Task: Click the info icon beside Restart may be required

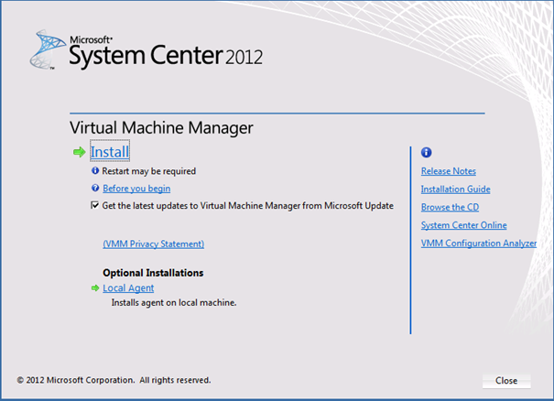Action: (95, 171)
